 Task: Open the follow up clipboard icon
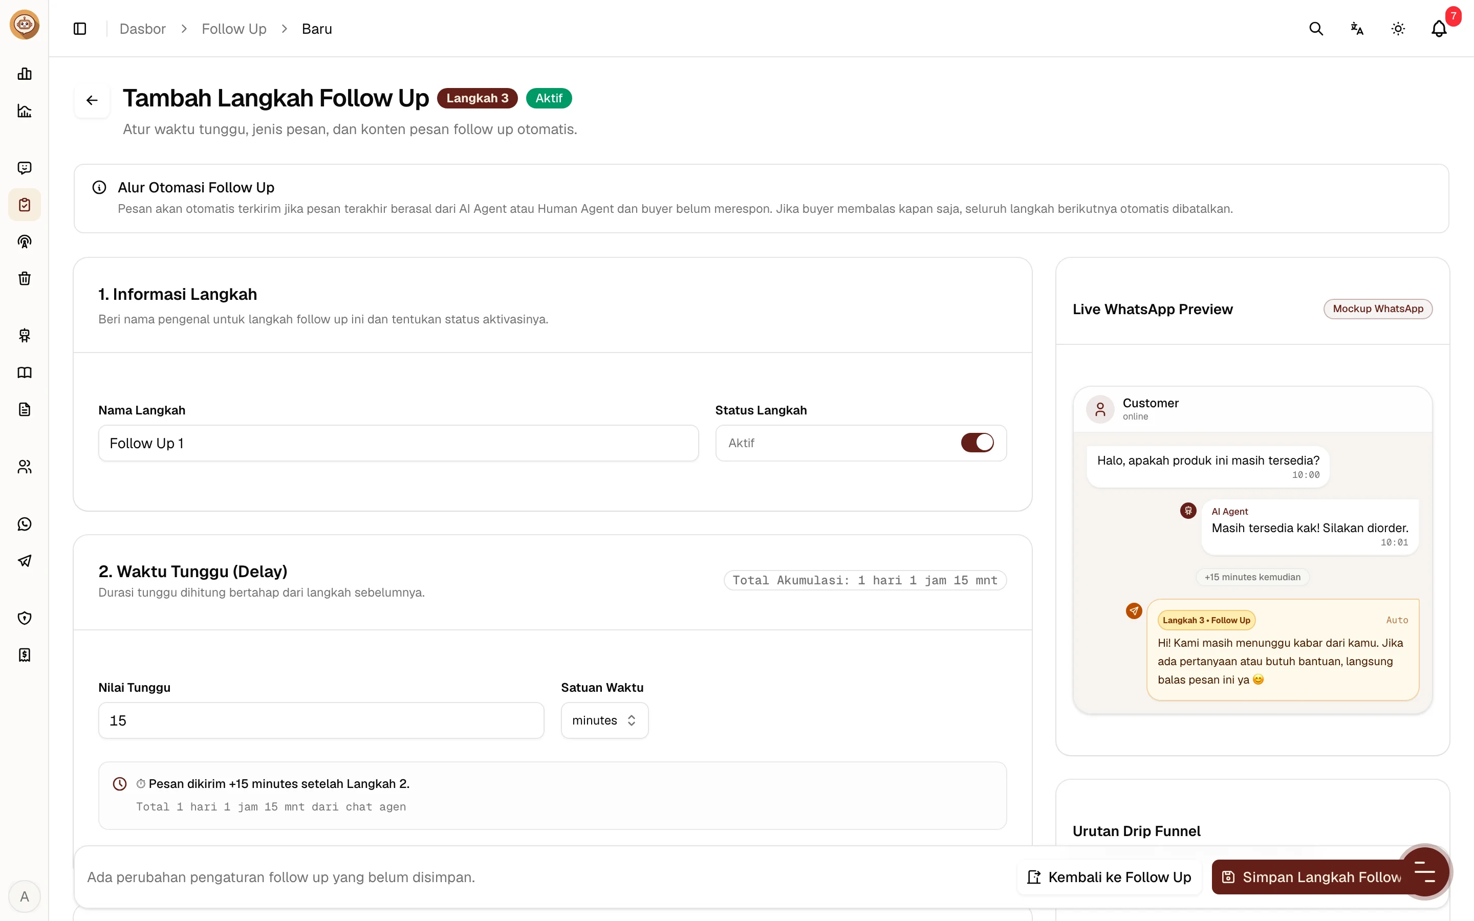25,205
